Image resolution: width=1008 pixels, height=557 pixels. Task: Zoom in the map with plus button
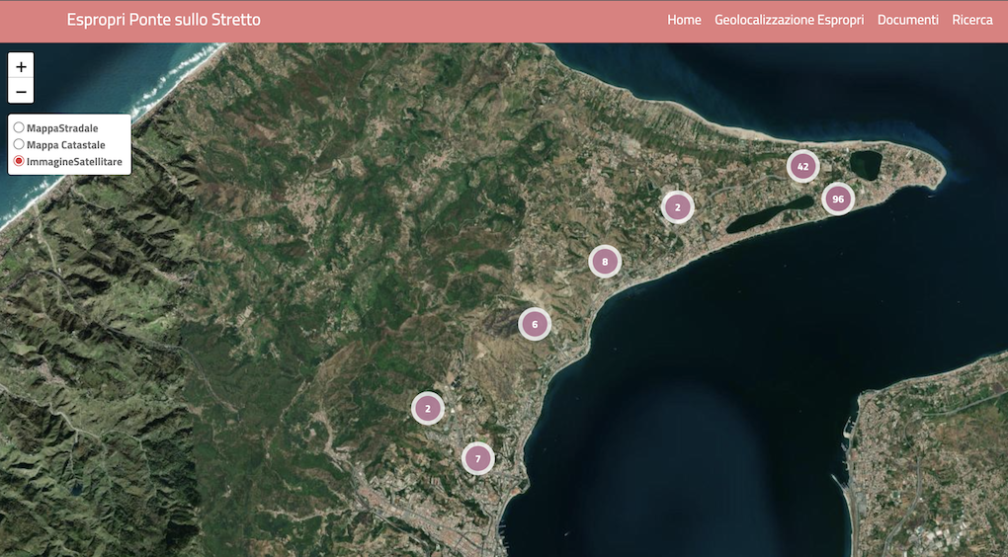(21, 66)
